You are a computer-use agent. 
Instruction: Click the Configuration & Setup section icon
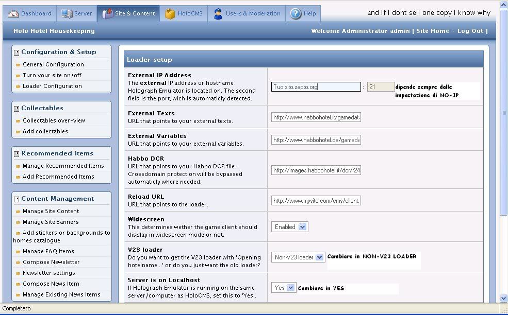coord(17,52)
